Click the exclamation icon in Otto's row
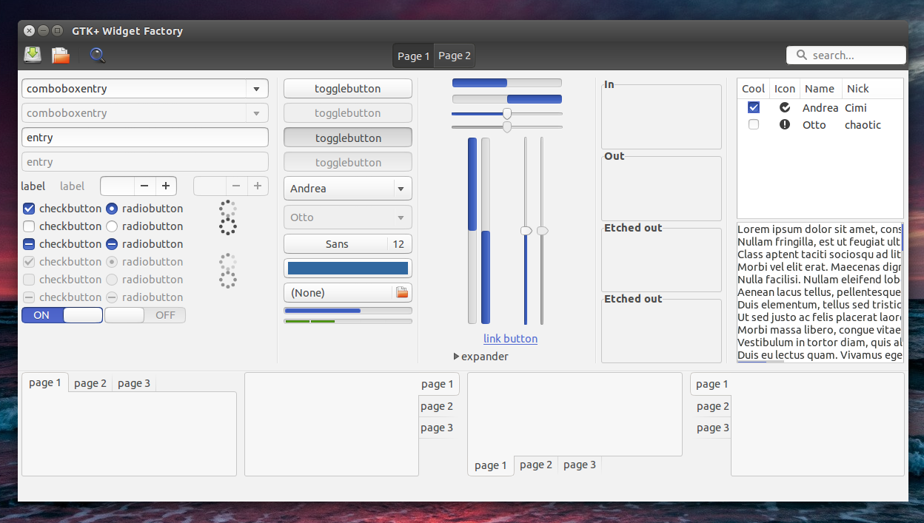The width and height of the screenshot is (924, 523). [x=785, y=125]
